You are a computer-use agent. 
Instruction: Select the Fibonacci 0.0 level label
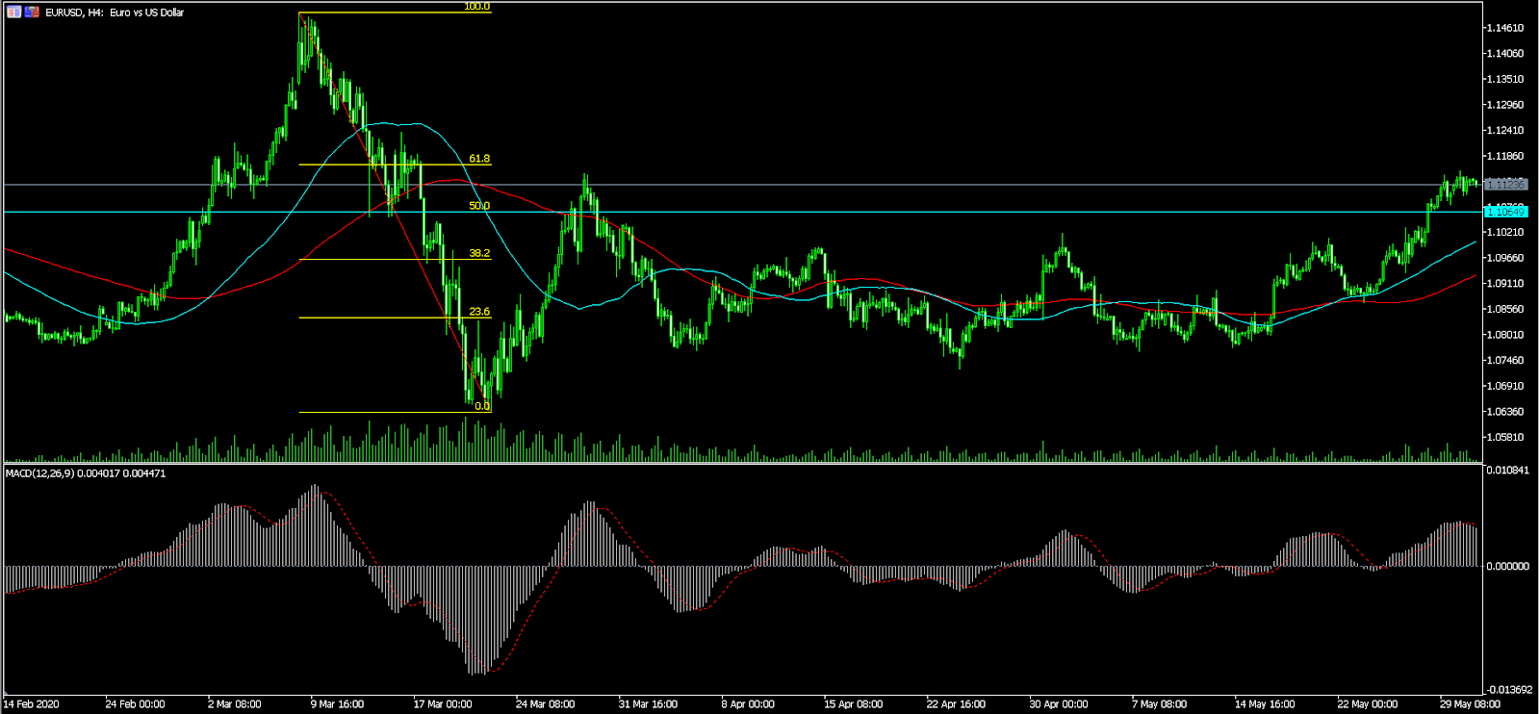[x=482, y=406]
